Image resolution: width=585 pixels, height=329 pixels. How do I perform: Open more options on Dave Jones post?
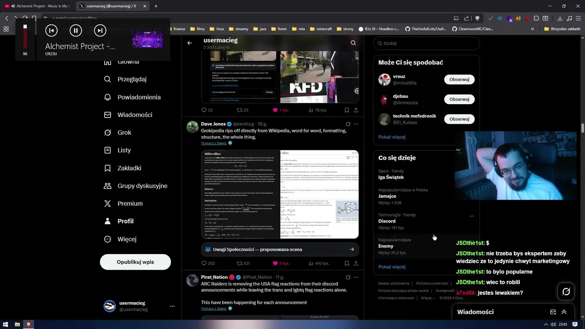pyautogui.click(x=356, y=124)
